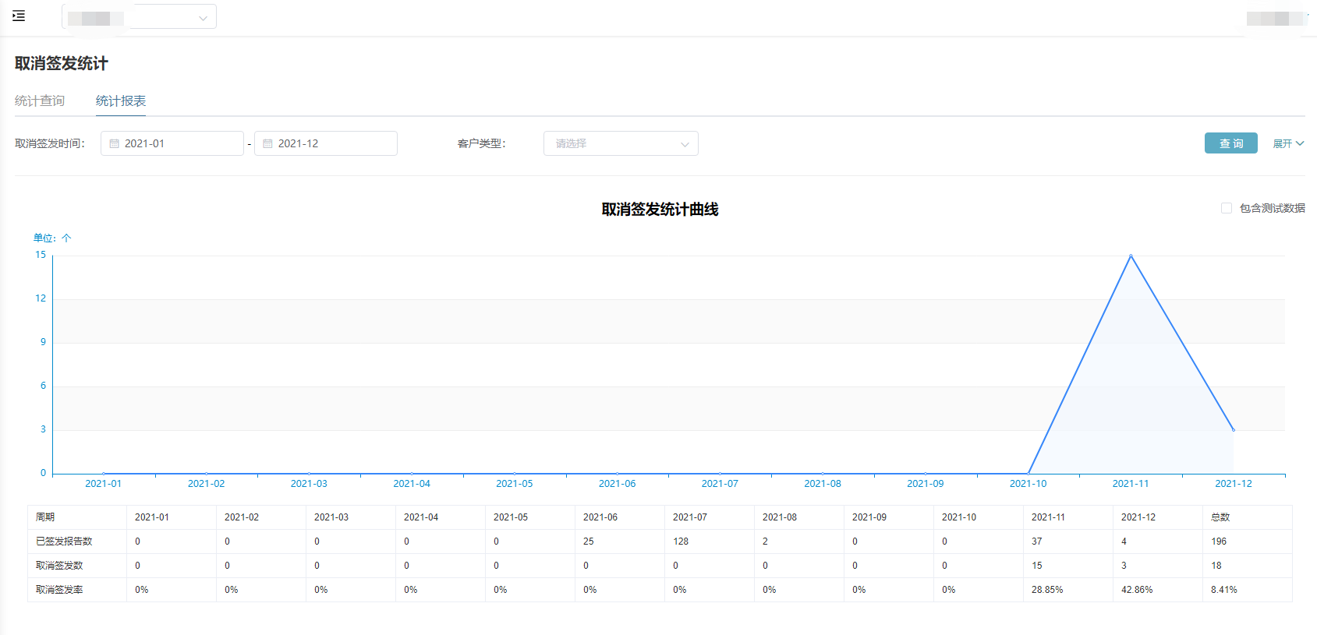Click the 取消签发统计曲线 chart title
This screenshot has width=1317, height=635.
pyautogui.click(x=660, y=209)
